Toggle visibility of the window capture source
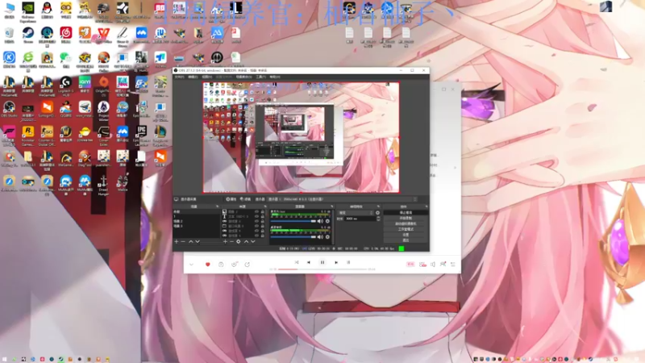Screen dimensions: 645x363 (x=256, y=226)
